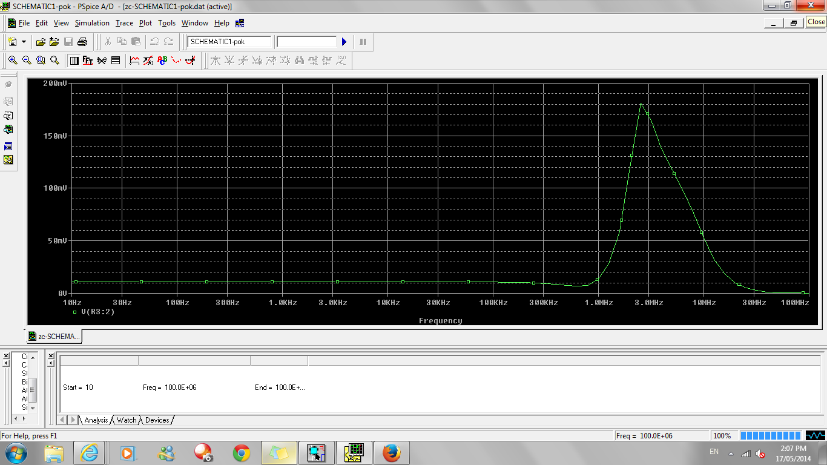
Task: Click the Paste clipboard icon
Action: 136,42
